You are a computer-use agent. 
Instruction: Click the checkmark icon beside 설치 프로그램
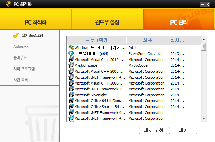click(16, 35)
